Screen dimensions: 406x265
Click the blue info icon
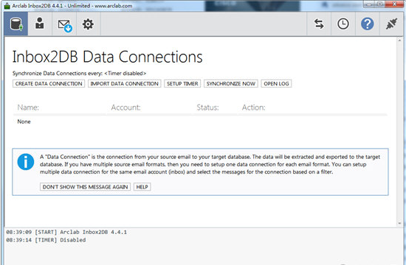pos(26,162)
